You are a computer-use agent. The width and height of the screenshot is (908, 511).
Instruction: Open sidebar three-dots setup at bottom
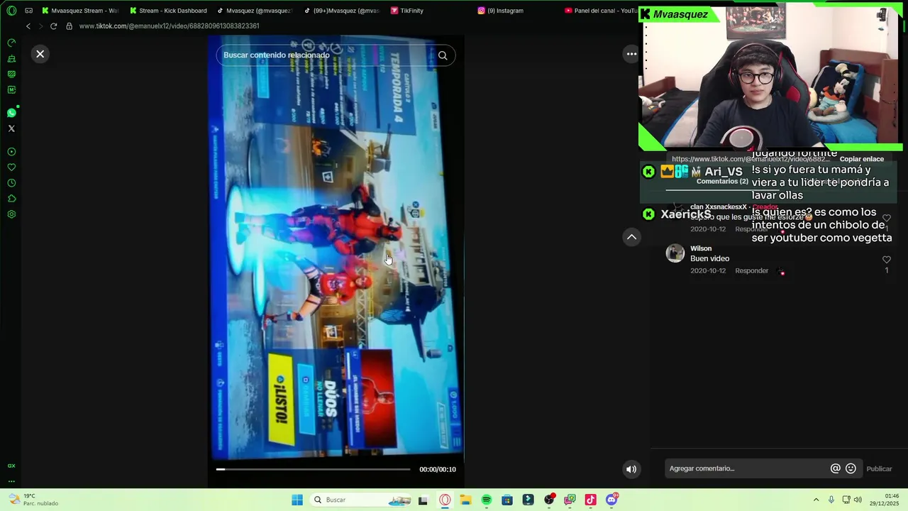(11, 481)
